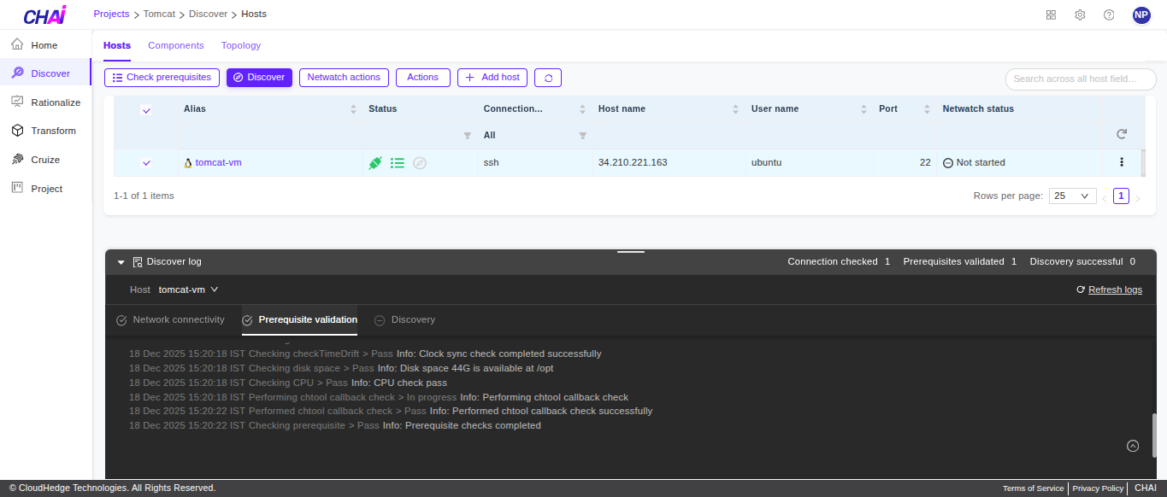
Task: Switch to the Hosts tab
Action: [x=117, y=45]
